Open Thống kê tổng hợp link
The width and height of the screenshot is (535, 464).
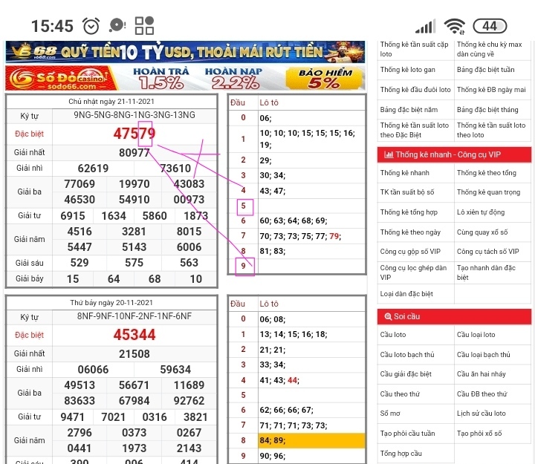(409, 212)
